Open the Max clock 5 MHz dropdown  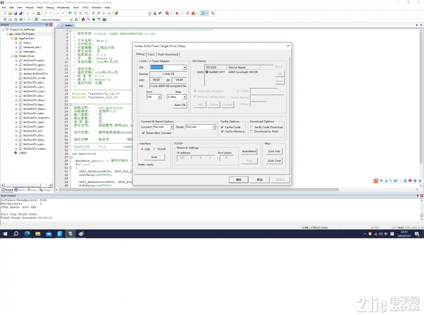(x=185, y=97)
